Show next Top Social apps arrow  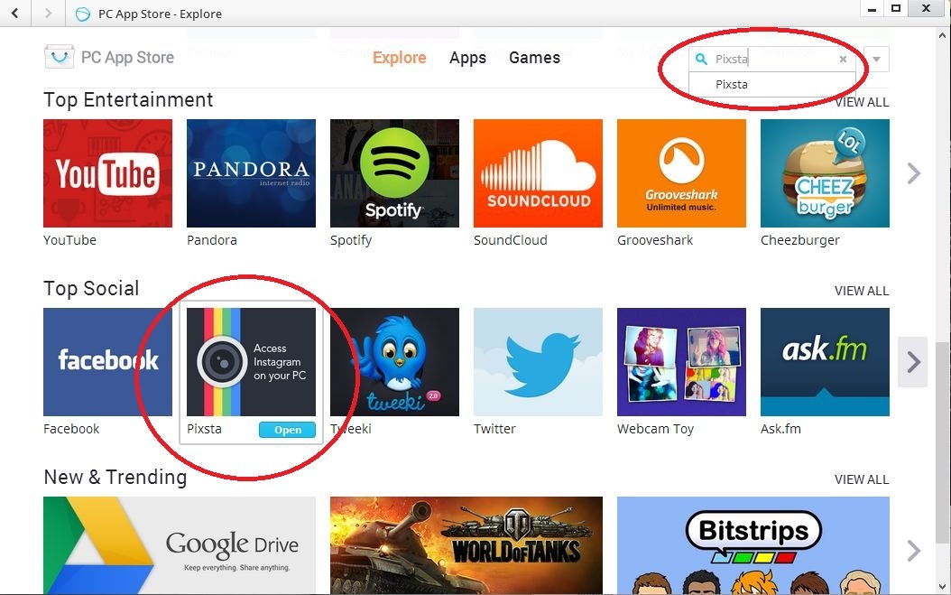point(913,362)
